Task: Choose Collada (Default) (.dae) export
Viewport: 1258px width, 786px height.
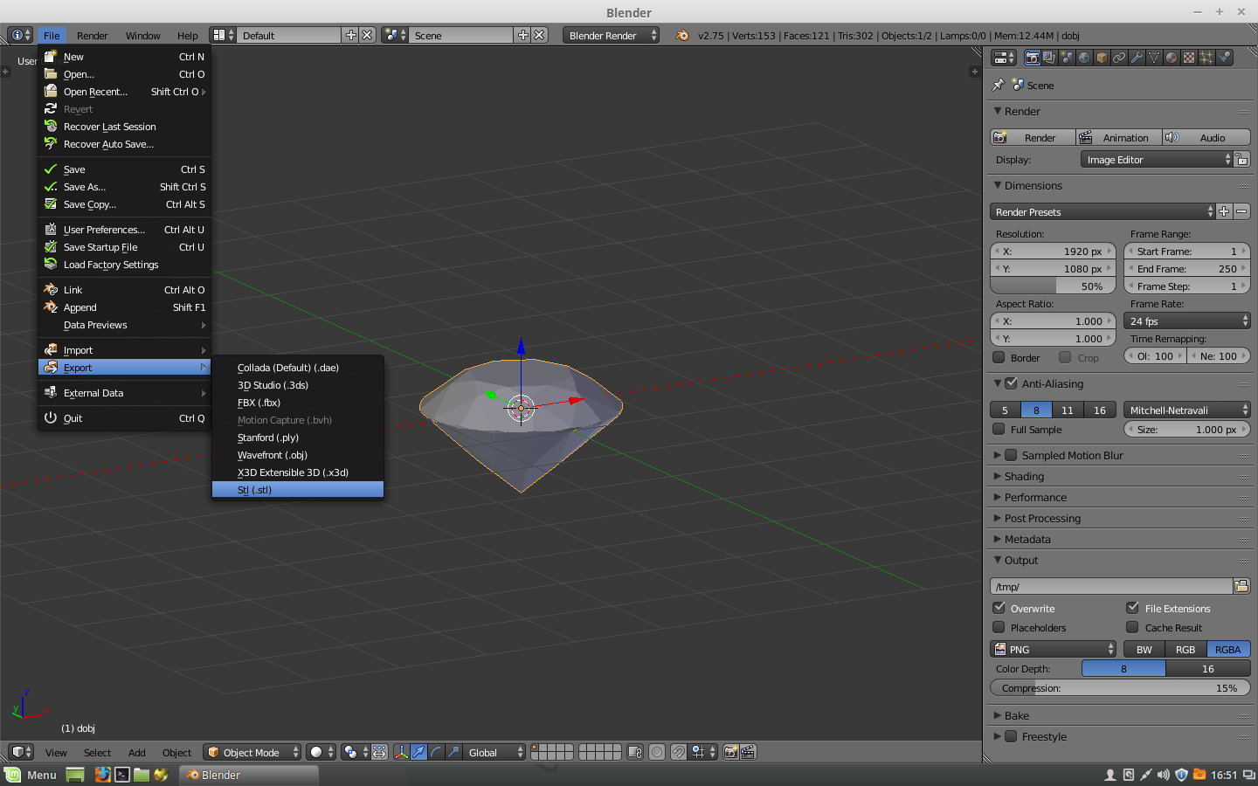Action: pyautogui.click(x=298, y=368)
